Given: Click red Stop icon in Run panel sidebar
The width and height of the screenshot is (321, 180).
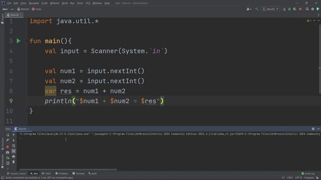Looking at the screenshot, I should pyautogui.click(x=8, y=146).
